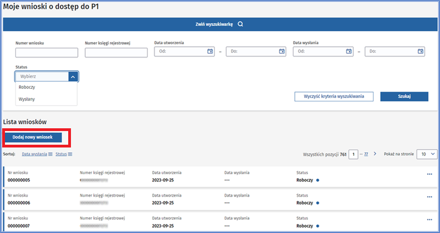Screen dimensions: 440x233
Task: Click Data utworzenia Od date input
Action: pyautogui.click(x=184, y=52)
